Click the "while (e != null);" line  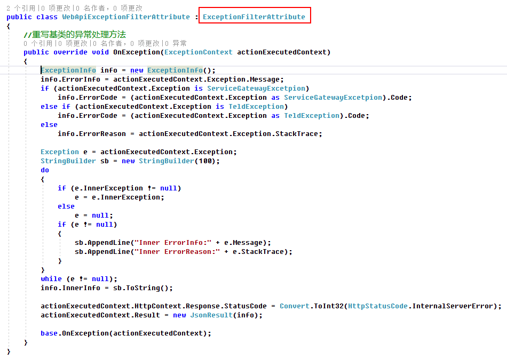pyautogui.click(x=79, y=279)
